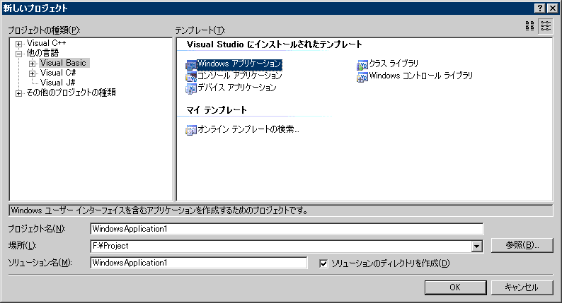
Task: Focus the ソリューション名 input field
Action: [199, 263]
